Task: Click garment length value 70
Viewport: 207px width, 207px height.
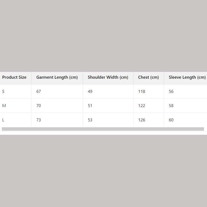Action: 39,106
